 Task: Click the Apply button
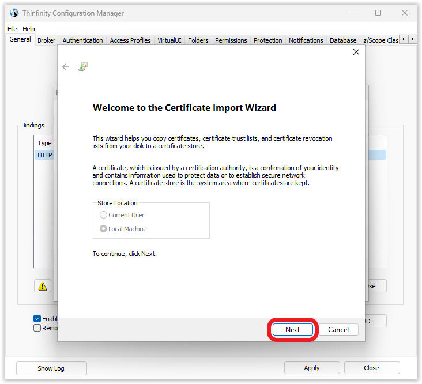tap(312, 368)
